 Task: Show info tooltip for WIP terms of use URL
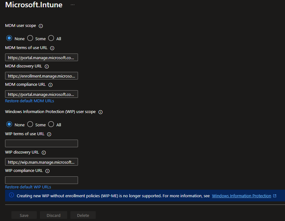tap(49, 134)
